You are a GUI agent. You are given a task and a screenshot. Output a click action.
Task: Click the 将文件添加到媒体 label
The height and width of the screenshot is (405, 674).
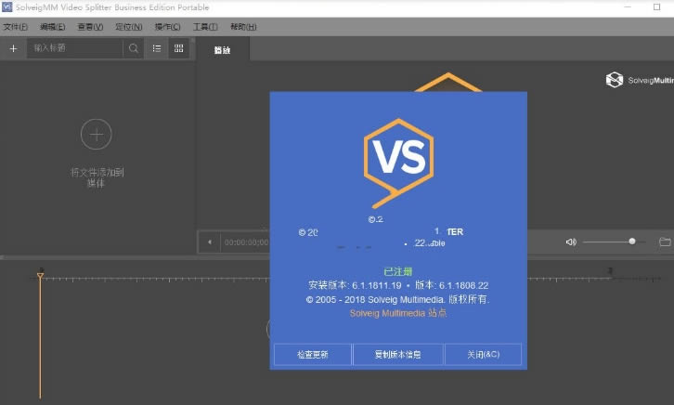97,177
